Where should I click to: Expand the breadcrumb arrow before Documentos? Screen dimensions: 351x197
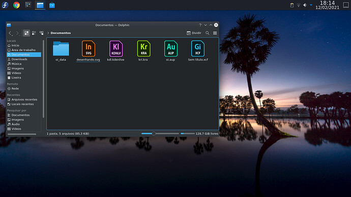click(48, 33)
